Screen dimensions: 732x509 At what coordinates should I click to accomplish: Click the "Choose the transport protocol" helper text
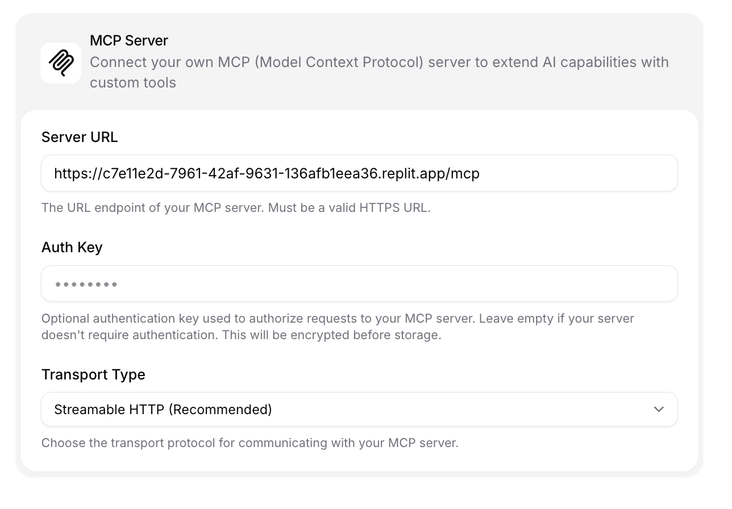tap(249, 443)
